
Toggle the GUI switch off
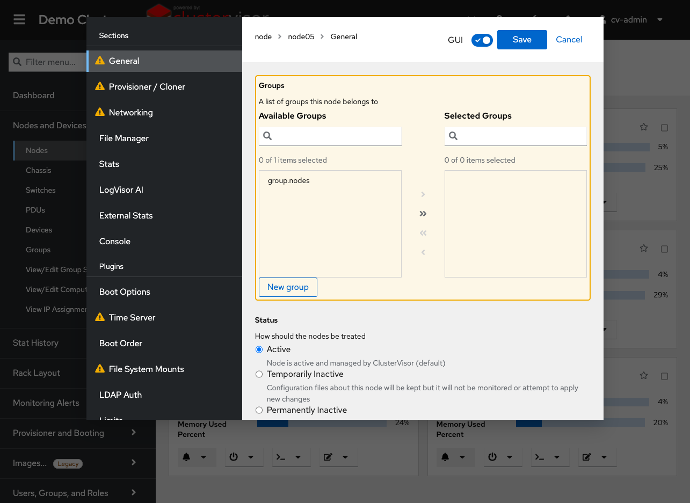click(x=482, y=40)
